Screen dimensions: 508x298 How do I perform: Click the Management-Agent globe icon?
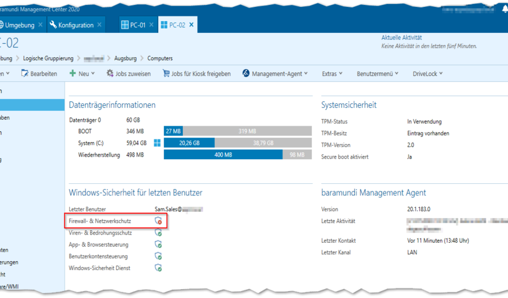point(246,74)
